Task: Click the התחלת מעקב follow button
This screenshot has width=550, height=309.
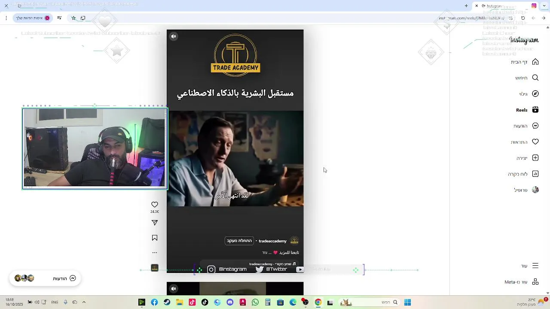Action: 239,241
